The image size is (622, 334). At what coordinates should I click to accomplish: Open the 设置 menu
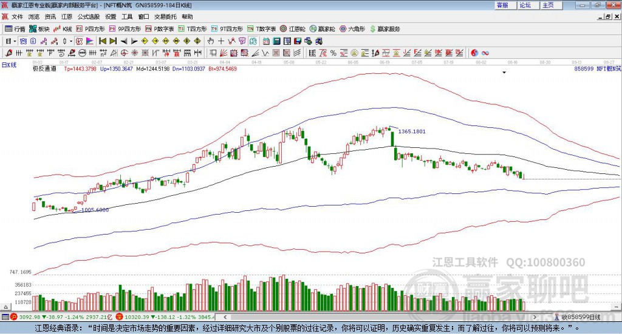click(111, 16)
